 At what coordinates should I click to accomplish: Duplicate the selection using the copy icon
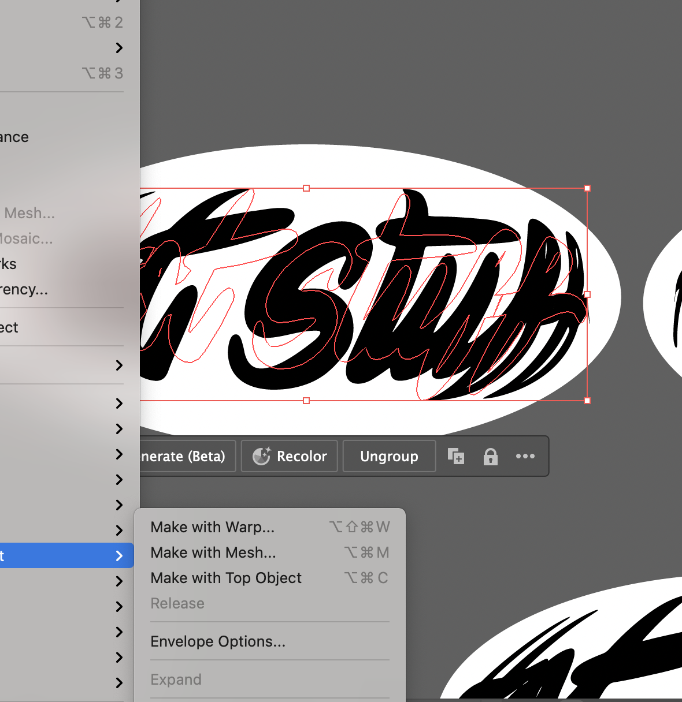pyautogui.click(x=455, y=456)
